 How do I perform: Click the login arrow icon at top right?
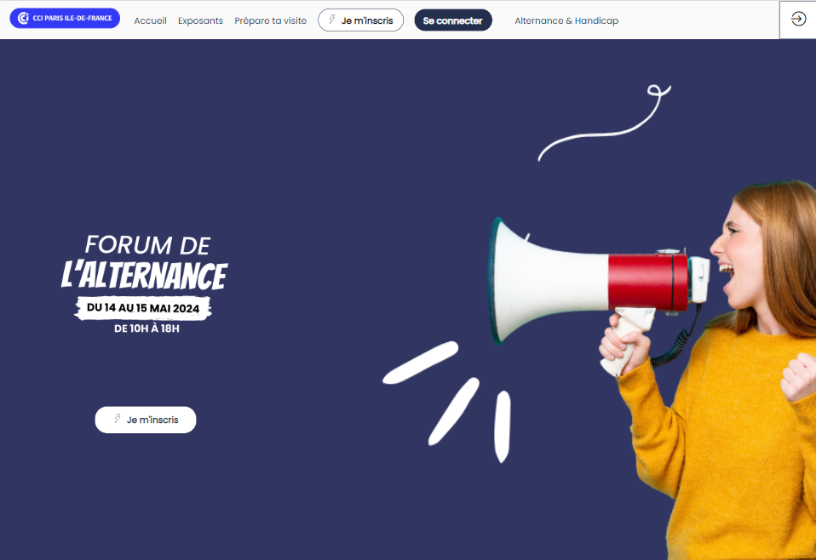798,20
